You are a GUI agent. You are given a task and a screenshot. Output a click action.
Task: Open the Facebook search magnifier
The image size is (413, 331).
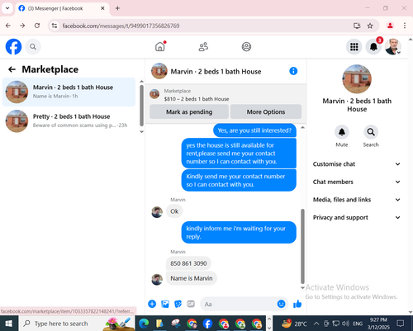pos(33,47)
